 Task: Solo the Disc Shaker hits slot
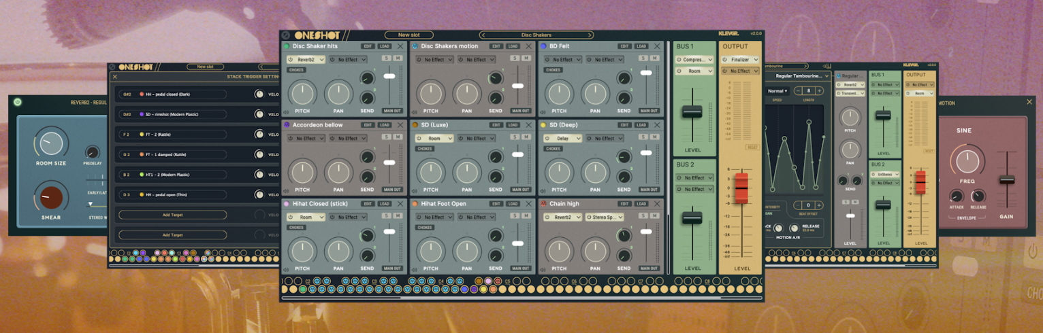[x=385, y=58]
